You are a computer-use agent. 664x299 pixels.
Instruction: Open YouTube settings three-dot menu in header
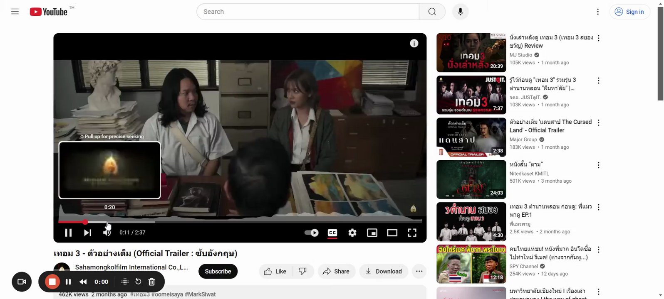point(598,12)
